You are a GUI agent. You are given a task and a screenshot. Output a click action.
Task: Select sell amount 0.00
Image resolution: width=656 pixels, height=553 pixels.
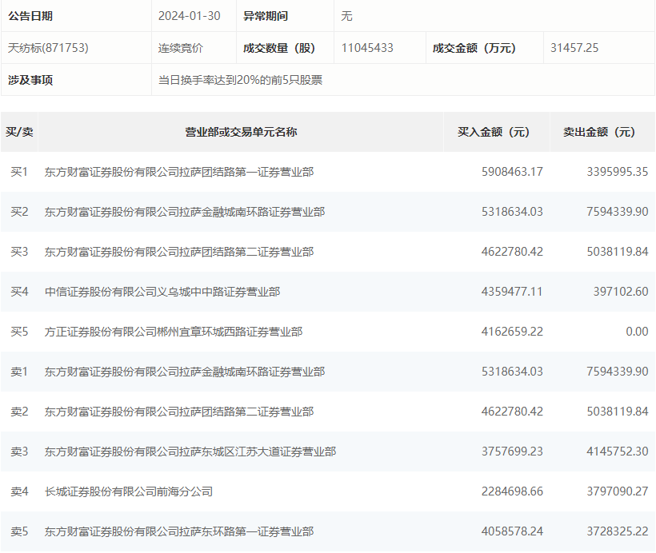coord(637,332)
